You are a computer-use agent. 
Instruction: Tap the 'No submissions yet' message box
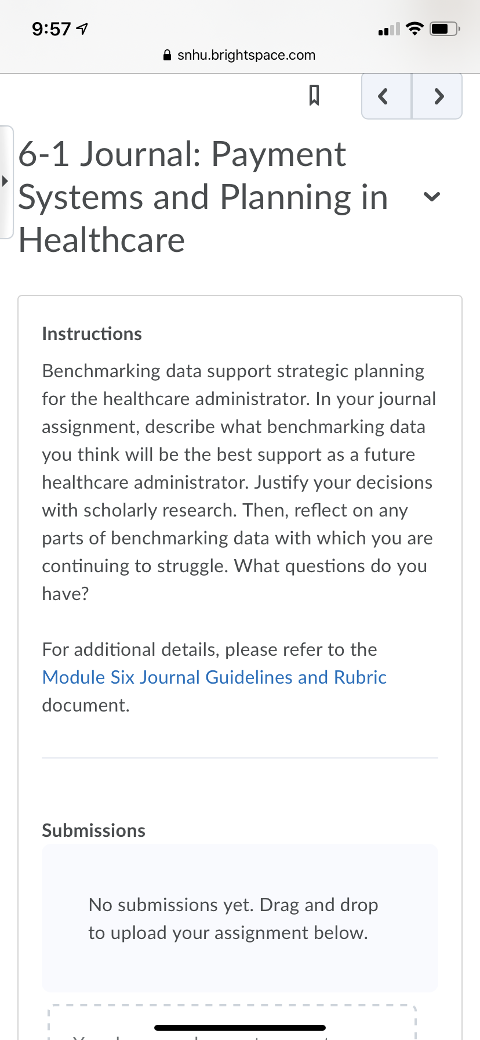tap(240, 918)
